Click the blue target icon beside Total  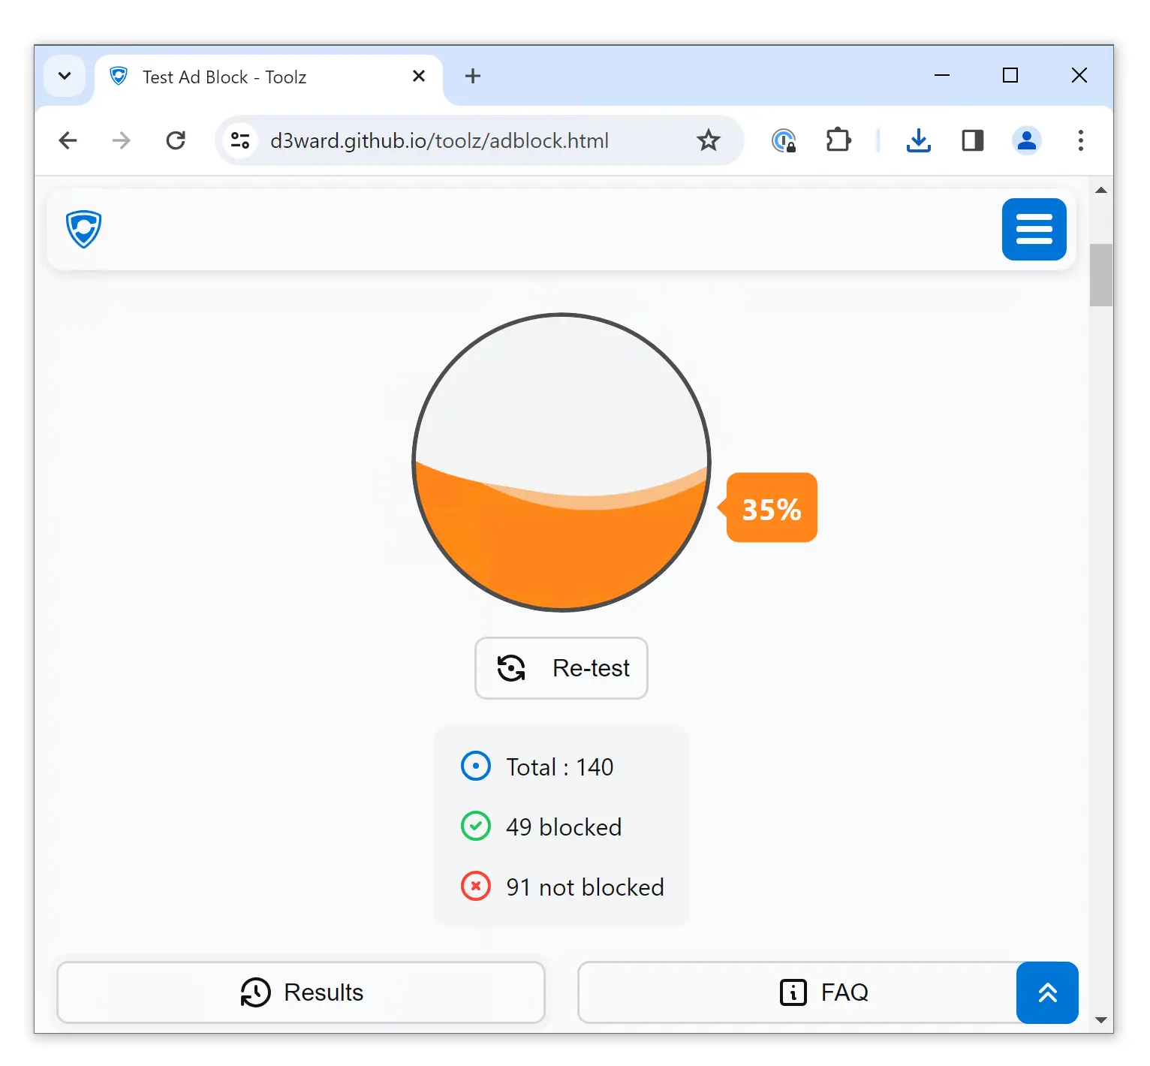475,766
